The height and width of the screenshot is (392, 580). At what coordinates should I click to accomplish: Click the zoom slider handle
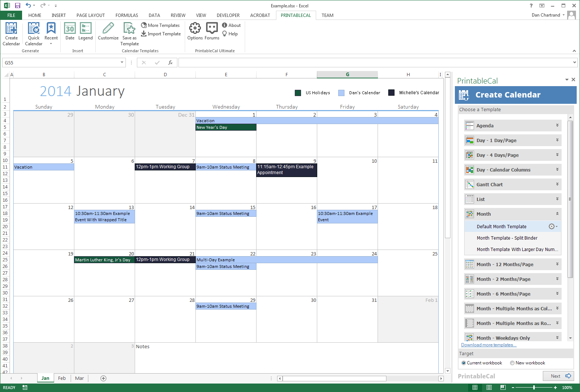click(534, 388)
